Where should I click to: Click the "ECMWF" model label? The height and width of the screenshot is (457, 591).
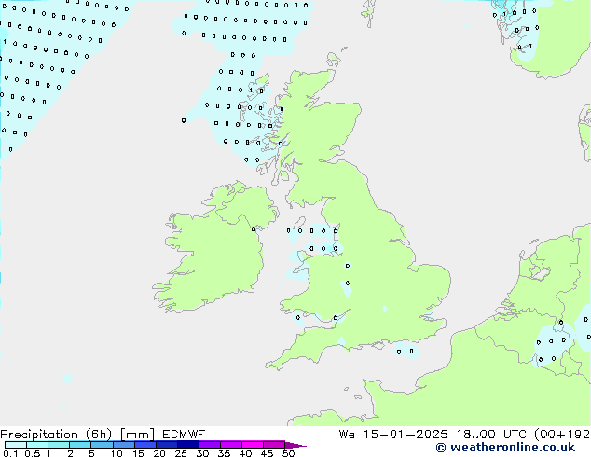click(x=184, y=435)
